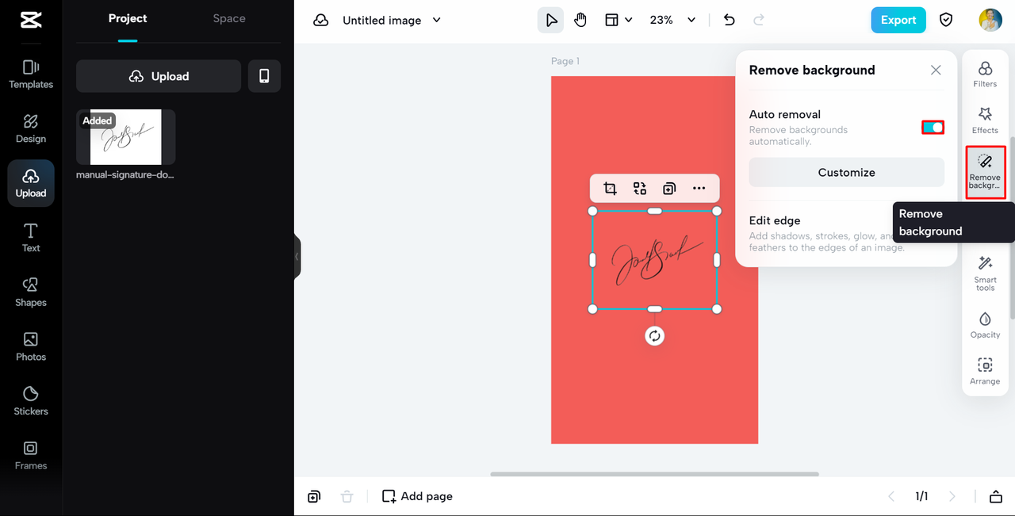Screen dimensions: 1015x516
Task: Click the 1/1 page indicator
Action: [x=921, y=496]
